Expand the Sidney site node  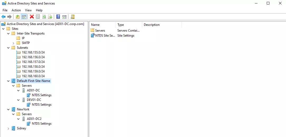pyautogui.click(x=8, y=129)
